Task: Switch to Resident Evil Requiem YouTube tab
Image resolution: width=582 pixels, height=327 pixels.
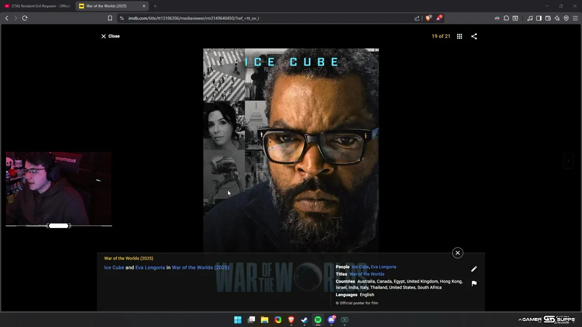Action: pyautogui.click(x=38, y=6)
